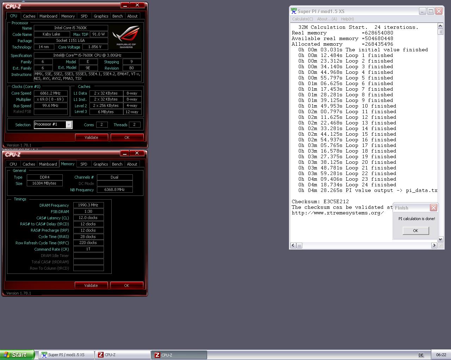Click Validate in the top CPU-Z window

click(x=91, y=137)
